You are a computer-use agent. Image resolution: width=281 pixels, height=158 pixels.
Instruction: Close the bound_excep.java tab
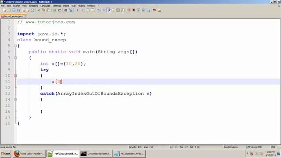25,16
